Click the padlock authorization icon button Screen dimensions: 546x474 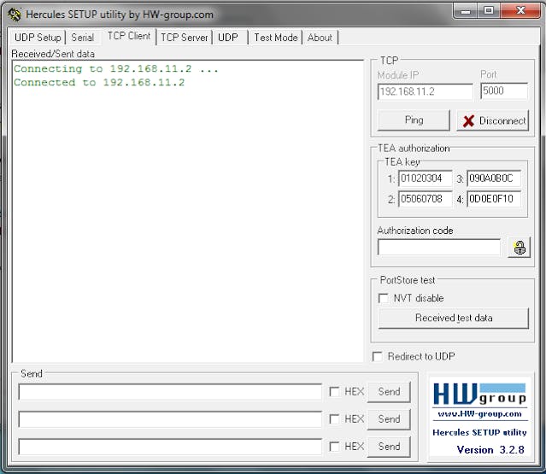[520, 248]
